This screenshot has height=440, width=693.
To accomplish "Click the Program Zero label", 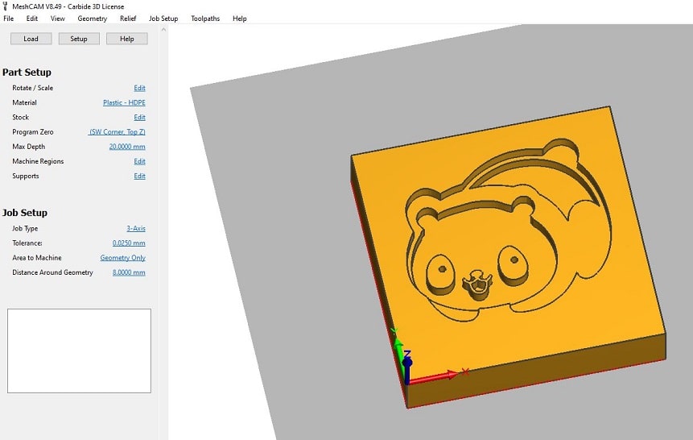I will [x=33, y=132].
